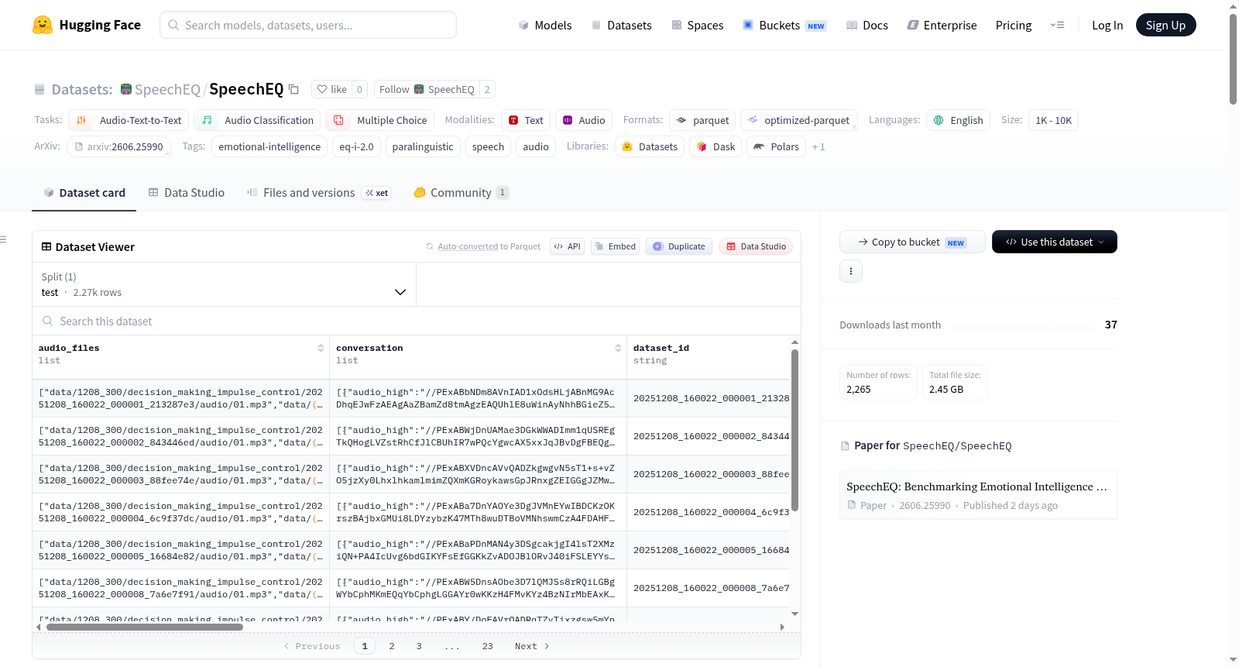Open the Files and versions tab

click(x=318, y=193)
